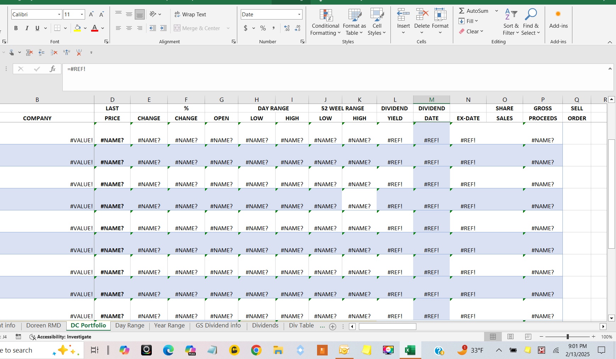This screenshot has width=616, height=359.
Task: Open Format as Table gallery
Action: tap(354, 22)
